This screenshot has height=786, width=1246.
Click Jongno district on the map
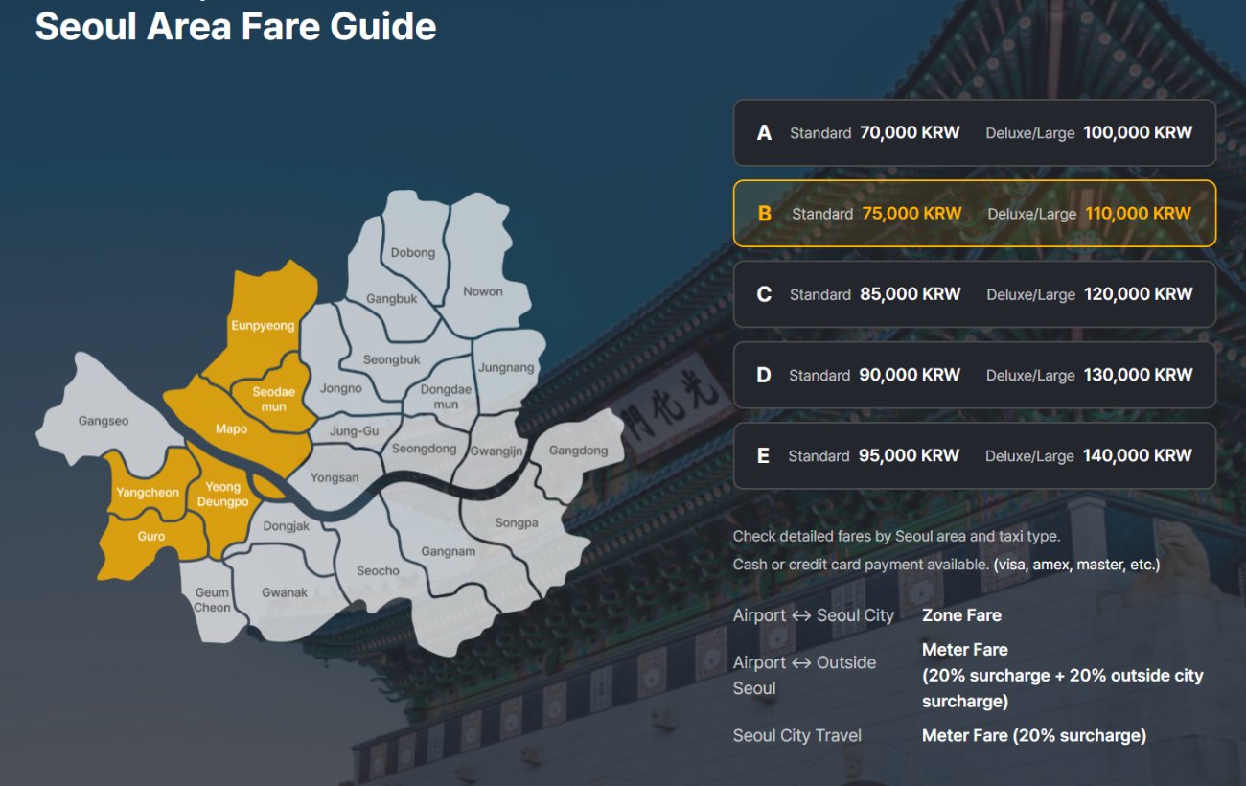point(341,388)
